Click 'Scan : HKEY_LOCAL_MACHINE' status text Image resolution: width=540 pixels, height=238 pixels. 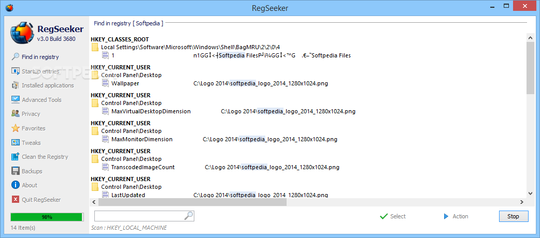click(x=129, y=228)
